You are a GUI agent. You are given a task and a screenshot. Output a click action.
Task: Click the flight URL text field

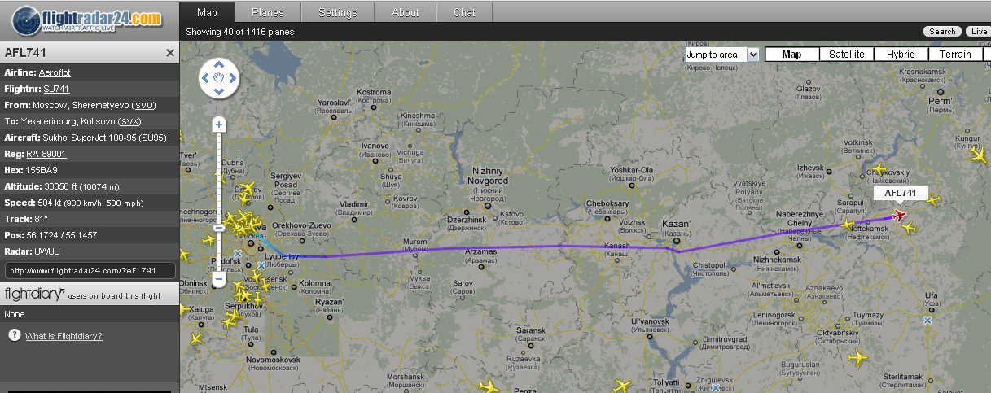90,270
